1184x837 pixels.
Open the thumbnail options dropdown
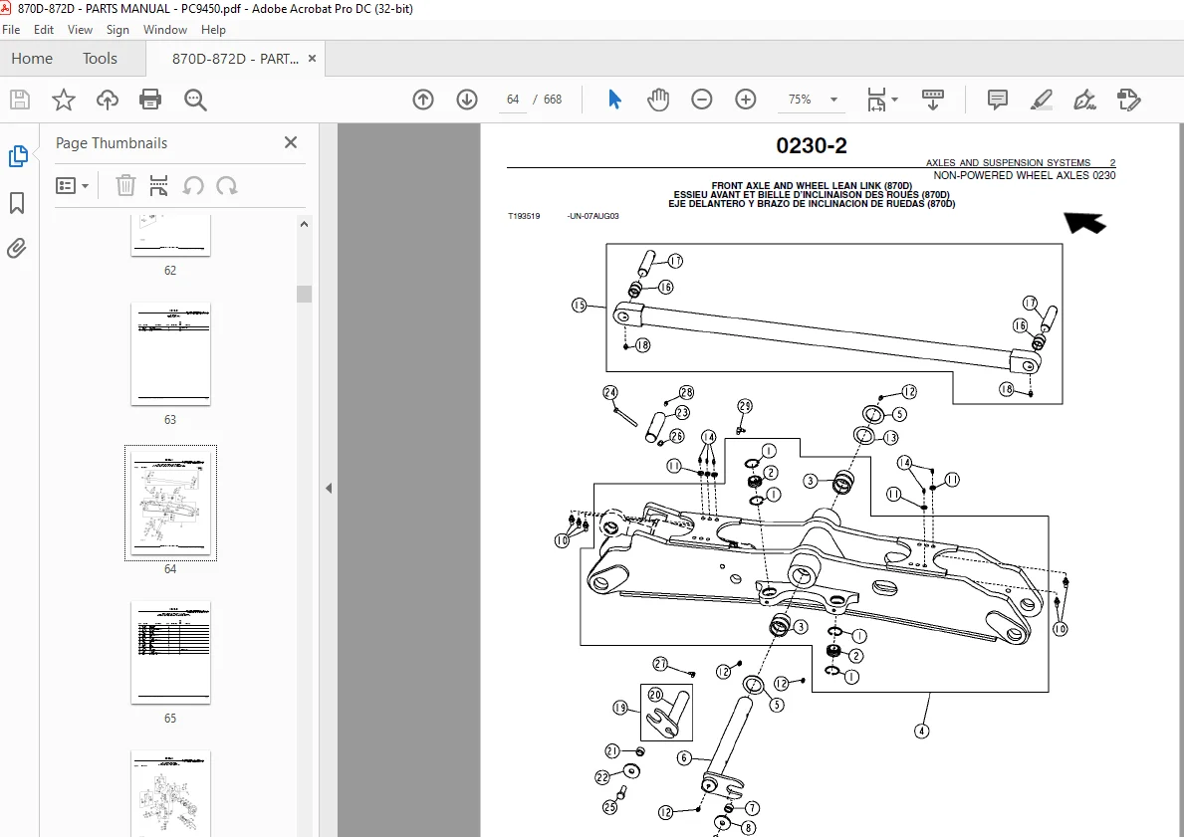pos(73,186)
